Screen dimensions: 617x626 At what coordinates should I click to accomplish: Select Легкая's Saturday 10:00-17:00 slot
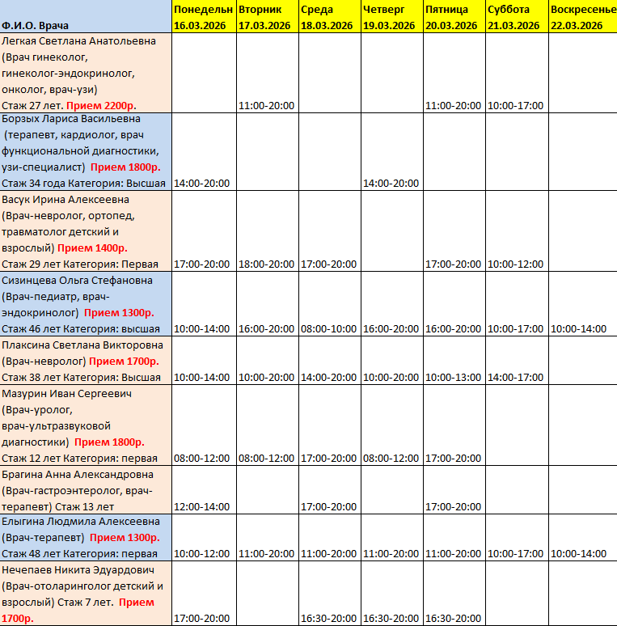pos(517,106)
